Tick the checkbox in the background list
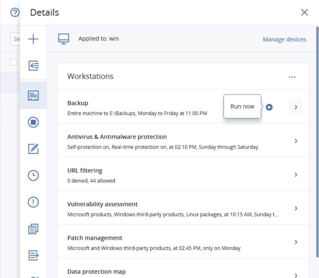This screenshot has width=319, height=278. (x=13, y=62)
